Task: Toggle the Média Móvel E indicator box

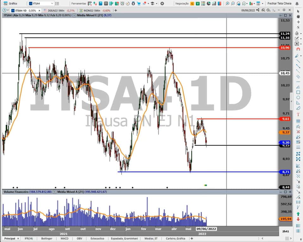Action: [x=74, y=15]
